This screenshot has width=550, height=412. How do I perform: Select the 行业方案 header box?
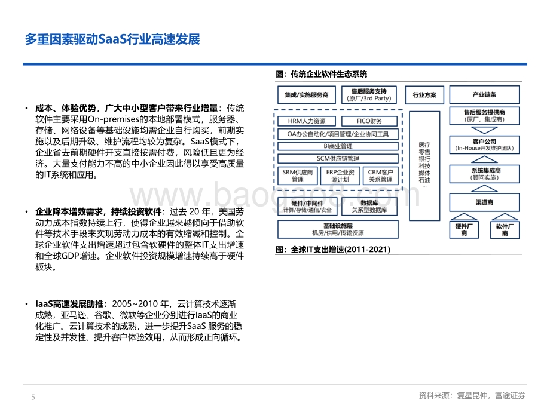point(424,95)
